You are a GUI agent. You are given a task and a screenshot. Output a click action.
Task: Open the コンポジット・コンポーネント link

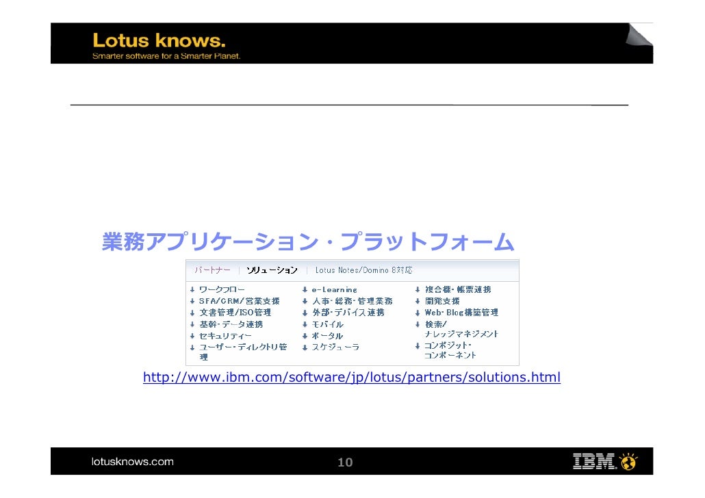(x=450, y=350)
